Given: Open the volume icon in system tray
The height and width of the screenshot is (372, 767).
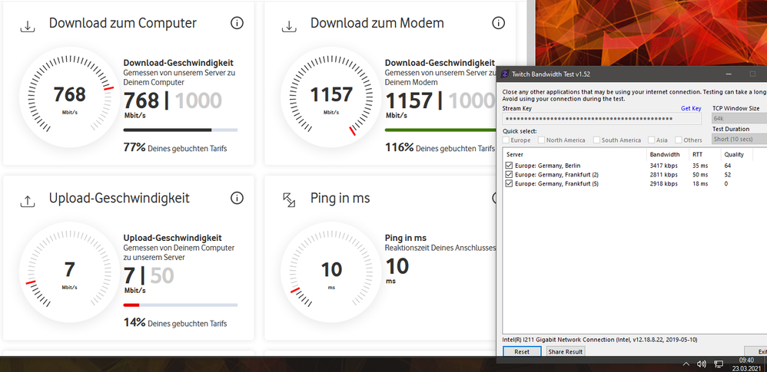Looking at the screenshot, I should click(702, 364).
